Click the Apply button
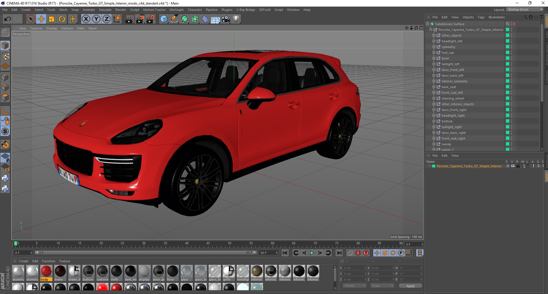 tap(410, 286)
